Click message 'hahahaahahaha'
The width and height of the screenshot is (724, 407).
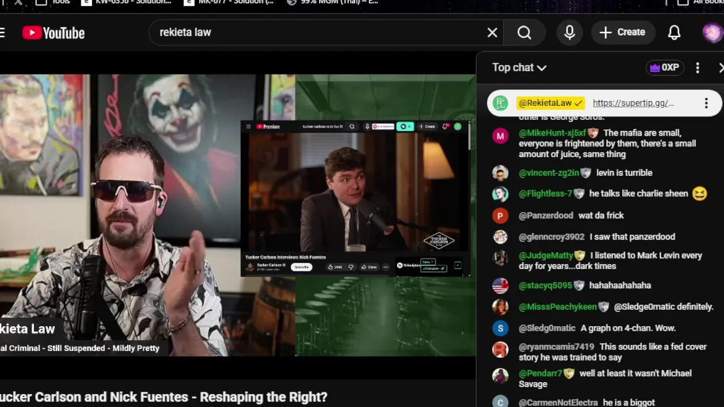pyautogui.click(x=620, y=285)
